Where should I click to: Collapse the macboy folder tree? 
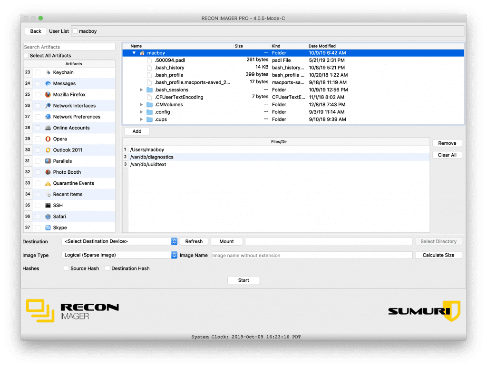(x=134, y=53)
